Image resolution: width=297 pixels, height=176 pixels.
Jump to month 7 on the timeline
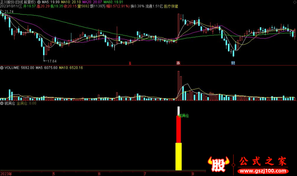pos(145,174)
